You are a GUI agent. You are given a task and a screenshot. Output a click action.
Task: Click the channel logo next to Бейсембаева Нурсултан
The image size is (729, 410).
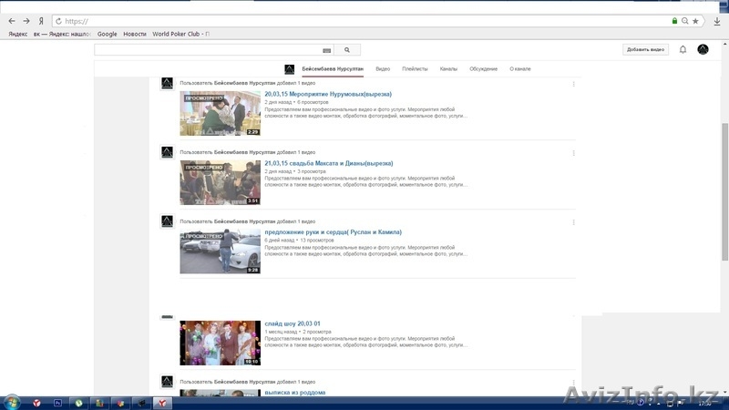(290, 69)
